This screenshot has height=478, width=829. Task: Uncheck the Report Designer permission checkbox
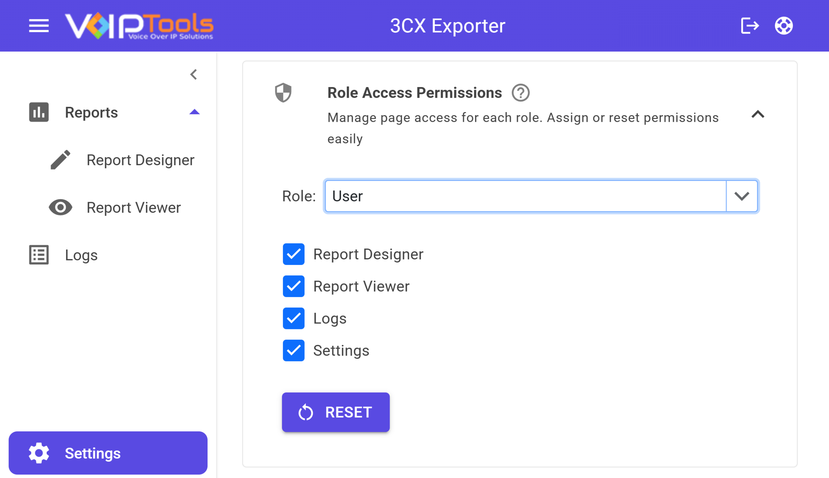click(293, 254)
